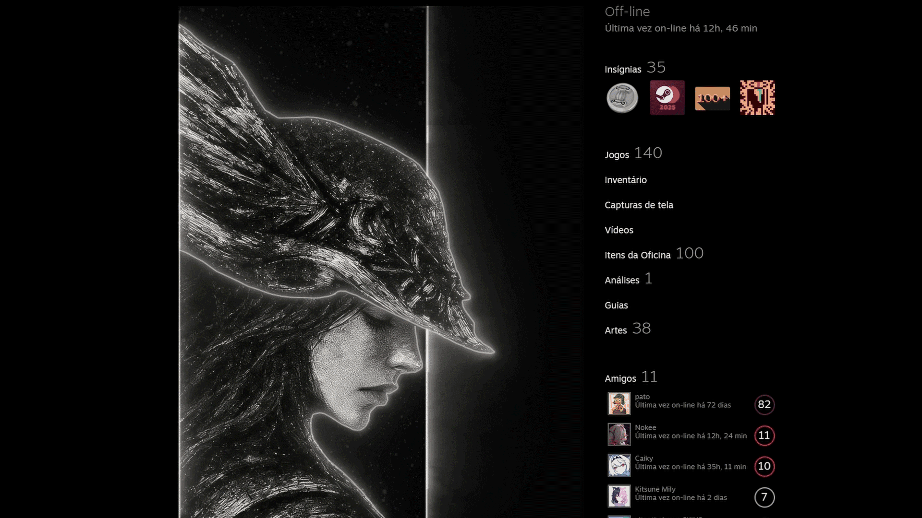
Task: Click the 100+ games collector badge
Action: click(x=712, y=98)
